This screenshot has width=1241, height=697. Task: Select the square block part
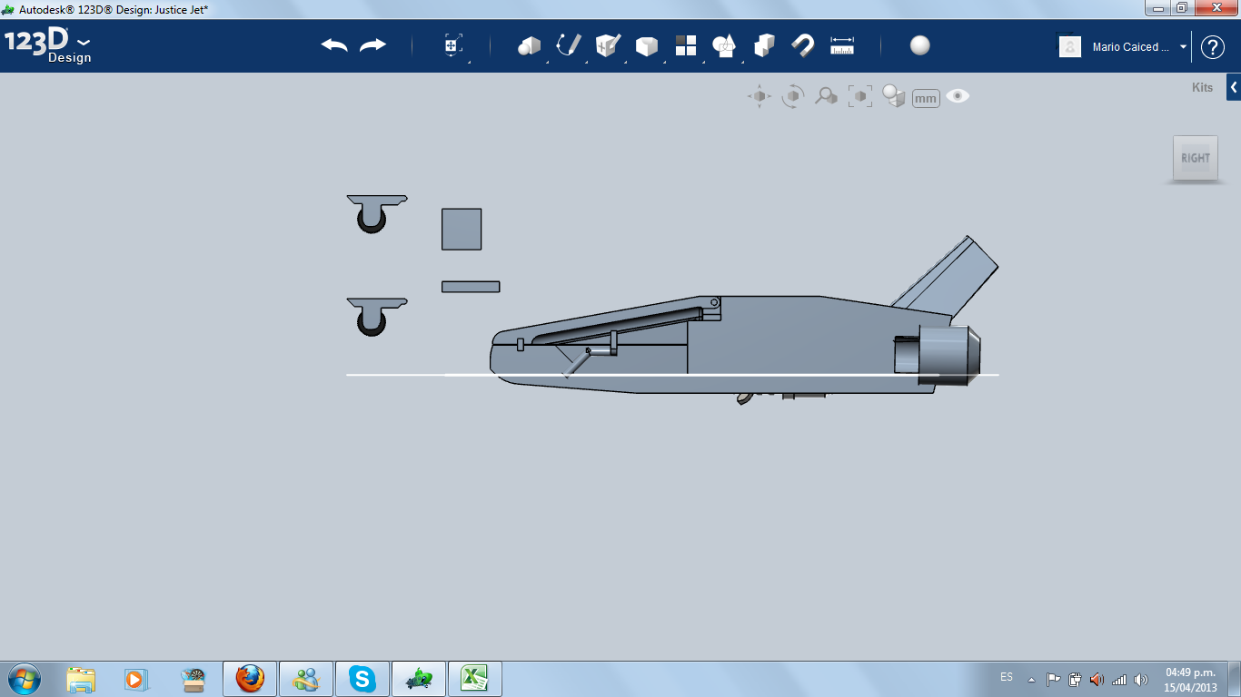462,229
